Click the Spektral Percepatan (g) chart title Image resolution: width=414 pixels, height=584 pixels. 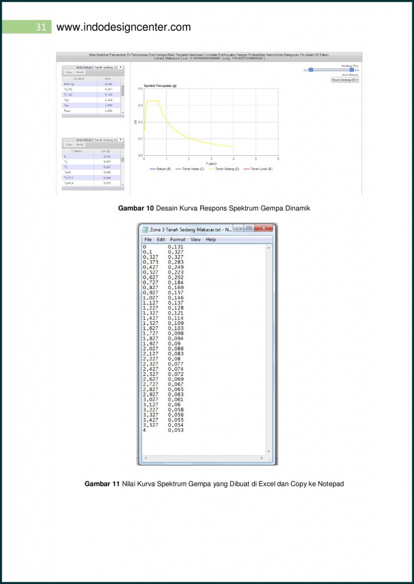[160, 86]
